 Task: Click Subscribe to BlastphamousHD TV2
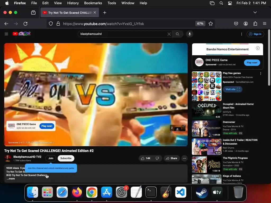[66, 158]
